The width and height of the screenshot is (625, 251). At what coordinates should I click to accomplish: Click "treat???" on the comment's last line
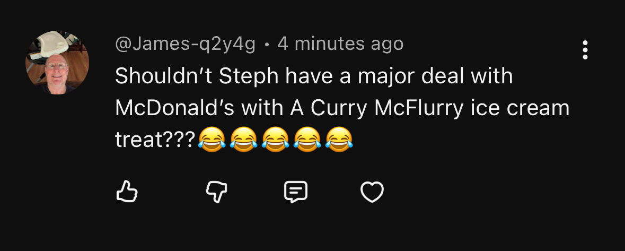tap(156, 140)
